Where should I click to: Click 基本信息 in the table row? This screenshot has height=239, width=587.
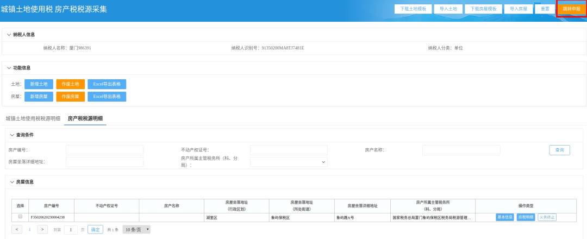pyautogui.click(x=504, y=217)
